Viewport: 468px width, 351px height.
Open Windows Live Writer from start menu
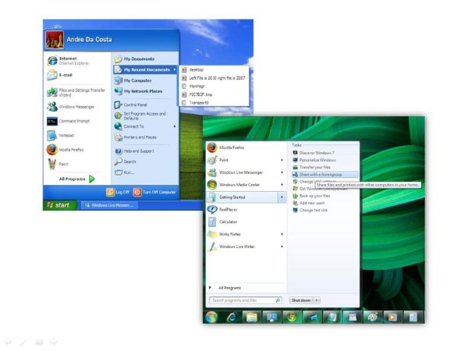[231, 246]
